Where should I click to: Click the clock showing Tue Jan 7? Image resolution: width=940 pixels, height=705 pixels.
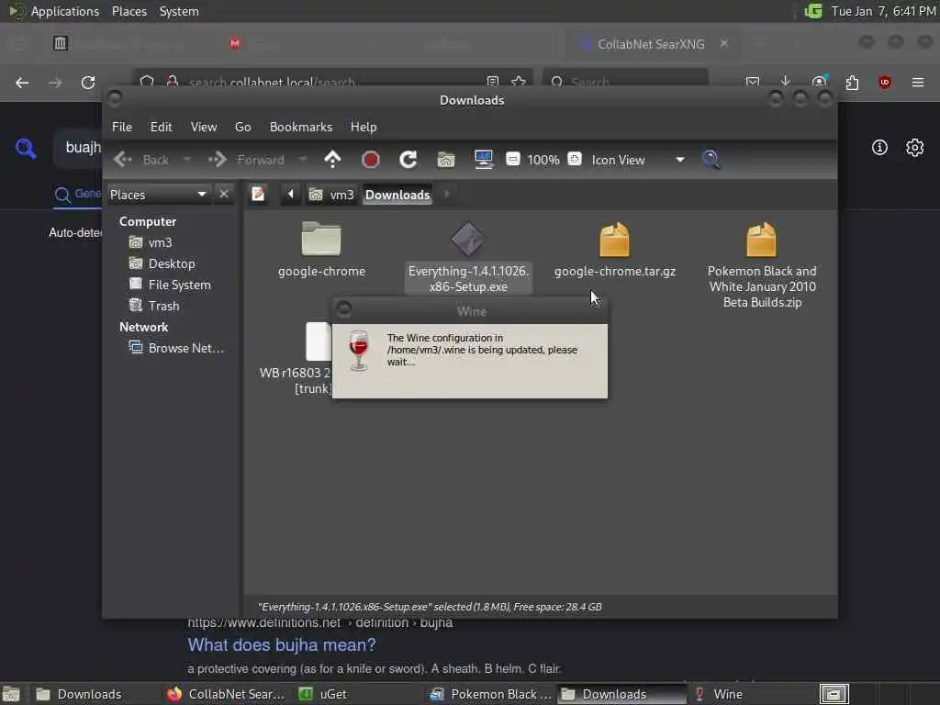[883, 11]
